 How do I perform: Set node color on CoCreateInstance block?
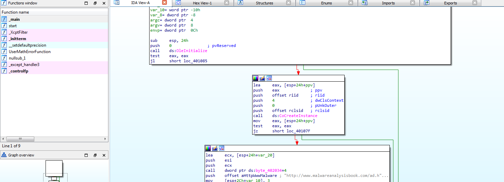256,78
